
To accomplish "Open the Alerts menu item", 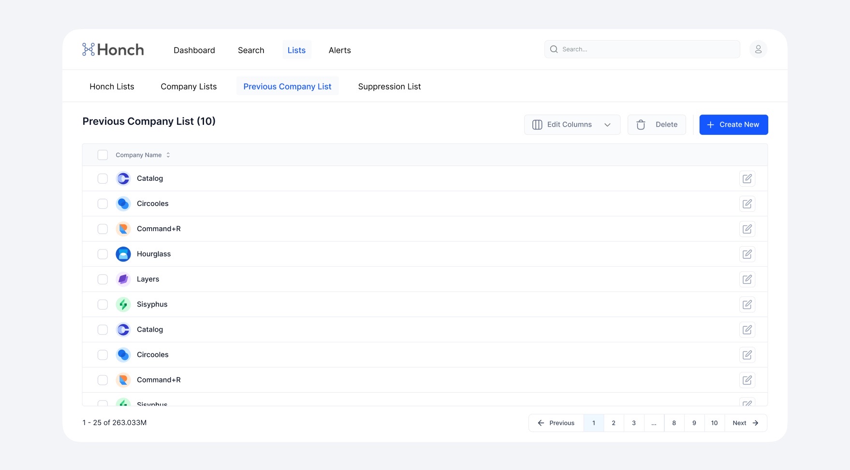I will 340,50.
